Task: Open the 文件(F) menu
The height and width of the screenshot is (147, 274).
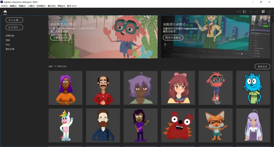Action: click(5, 6)
